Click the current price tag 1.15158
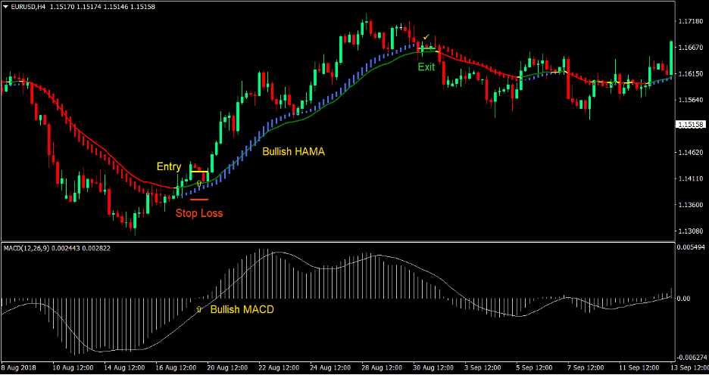709x375 pixels. click(x=689, y=125)
